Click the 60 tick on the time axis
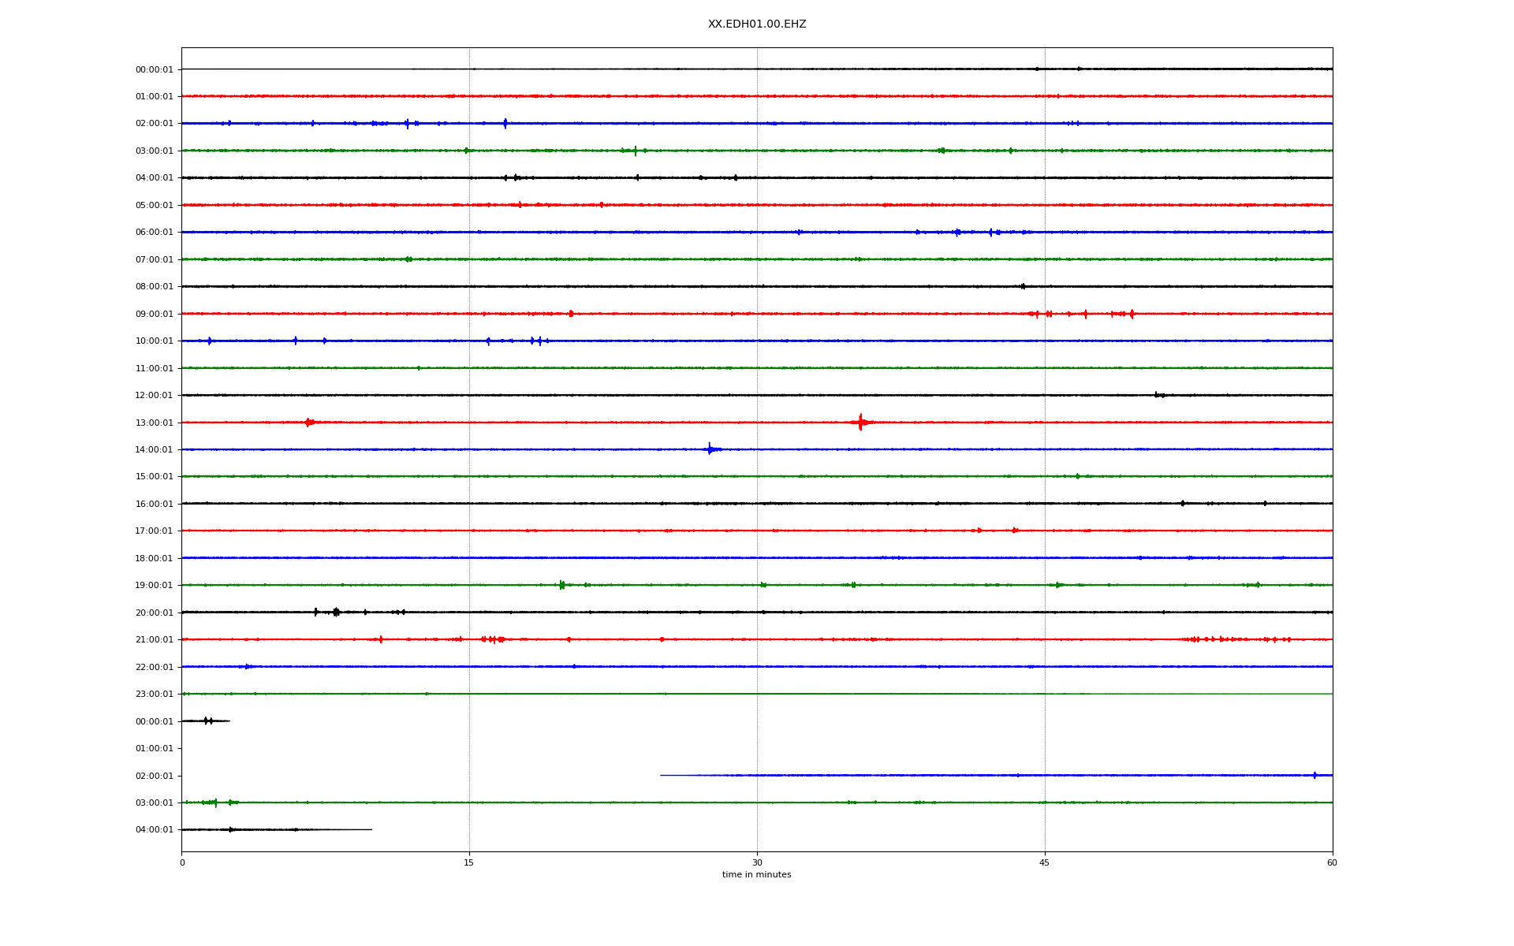Image resolution: width=1514 pixels, height=946 pixels. (x=1331, y=862)
